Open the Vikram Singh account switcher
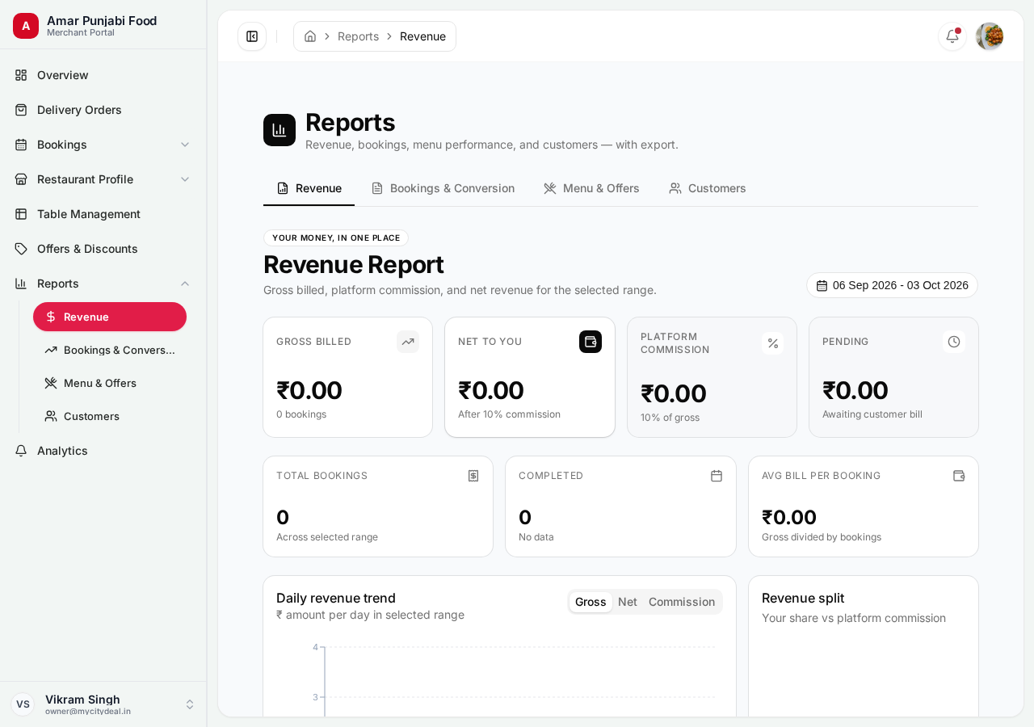 click(x=103, y=704)
